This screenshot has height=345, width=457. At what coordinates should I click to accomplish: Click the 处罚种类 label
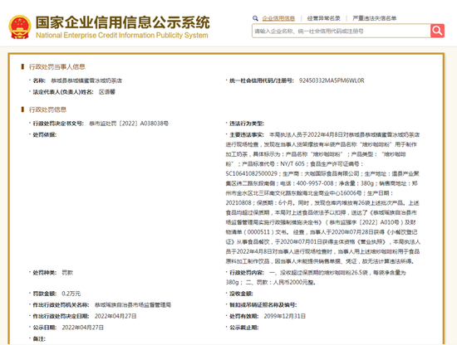(45, 273)
